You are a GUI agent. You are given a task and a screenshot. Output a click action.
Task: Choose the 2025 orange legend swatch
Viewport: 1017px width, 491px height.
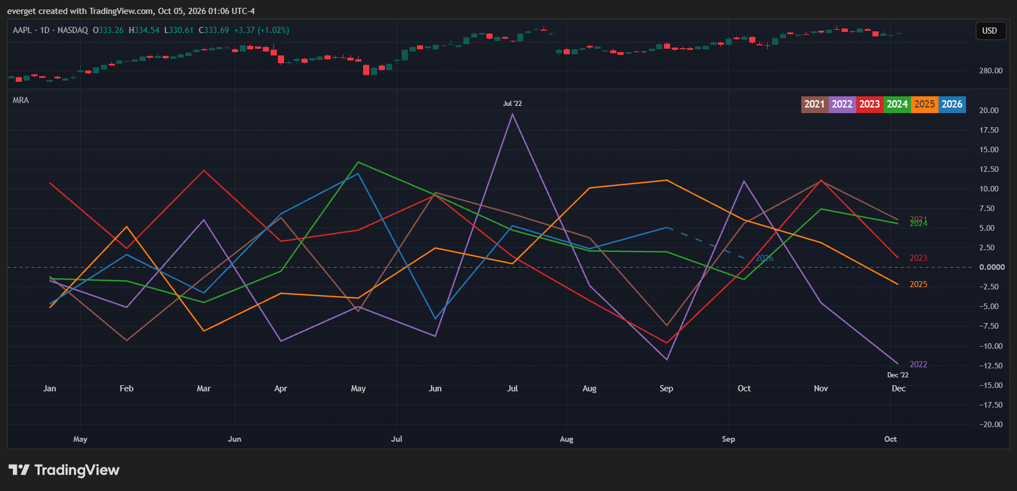pyautogui.click(x=924, y=104)
